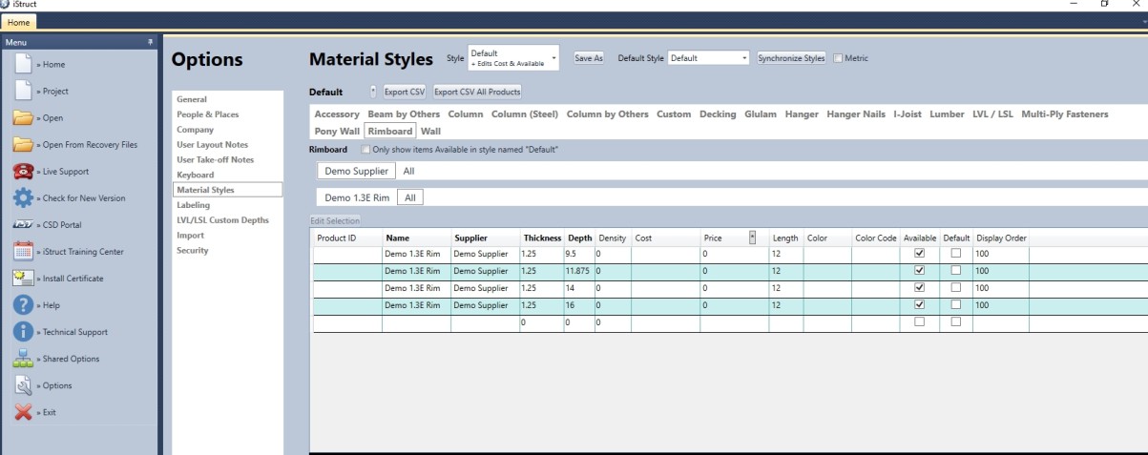Screen dimensions: 1148x455
Task: Switch to the I-Joist material tab
Action: click(907, 114)
